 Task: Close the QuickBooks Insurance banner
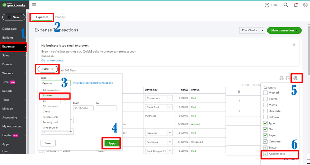294,45
